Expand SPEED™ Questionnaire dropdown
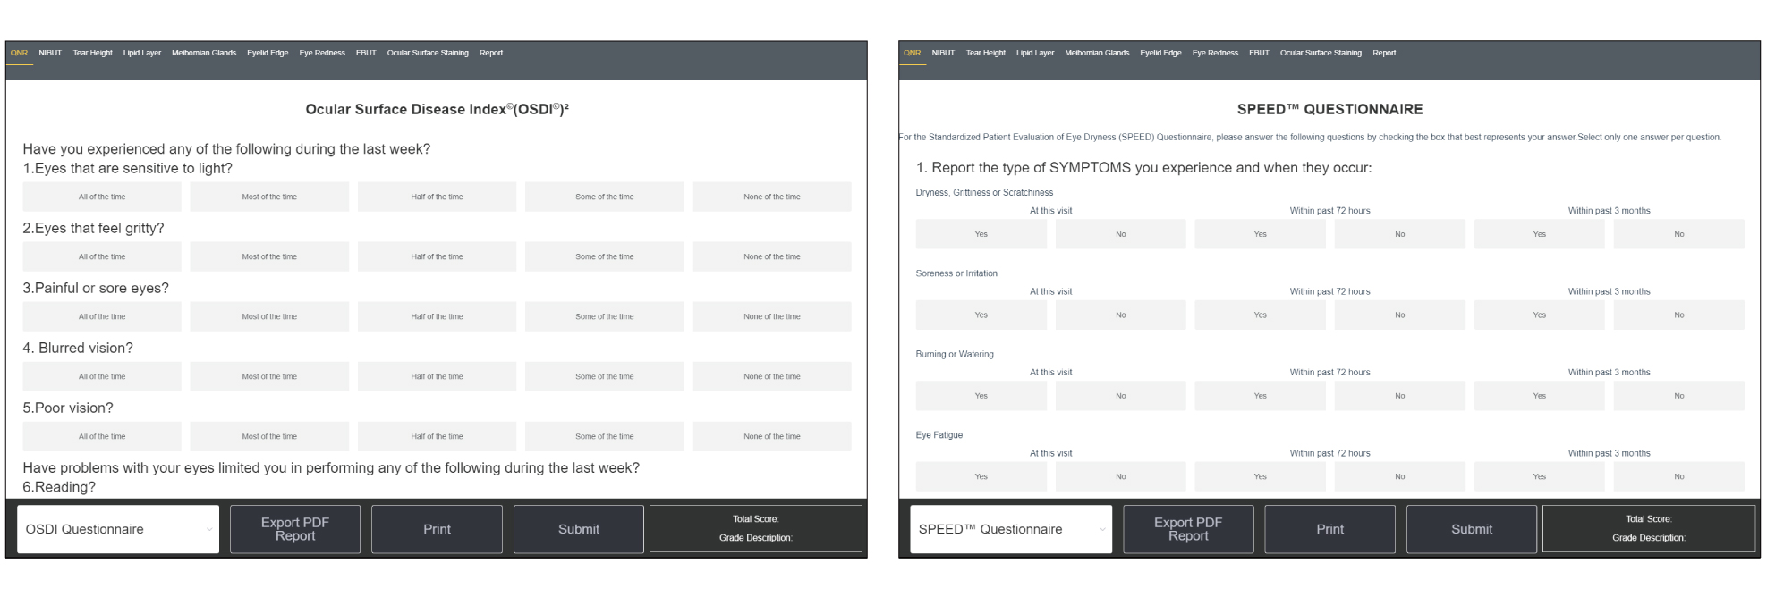 coord(1011,529)
